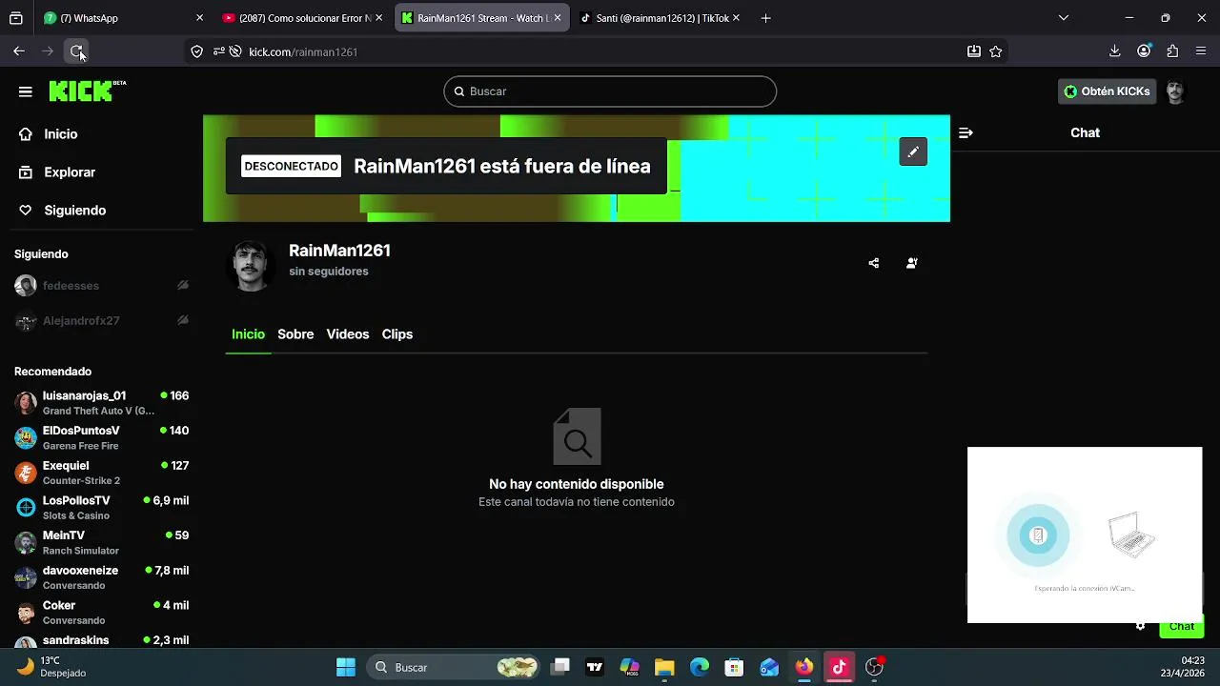Open the user avatar menu
1220x686 pixels.
(x=1175, y=91)
